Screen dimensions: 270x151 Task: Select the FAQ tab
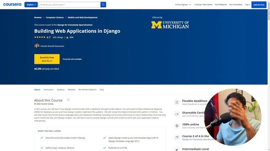tap(102, 89)
